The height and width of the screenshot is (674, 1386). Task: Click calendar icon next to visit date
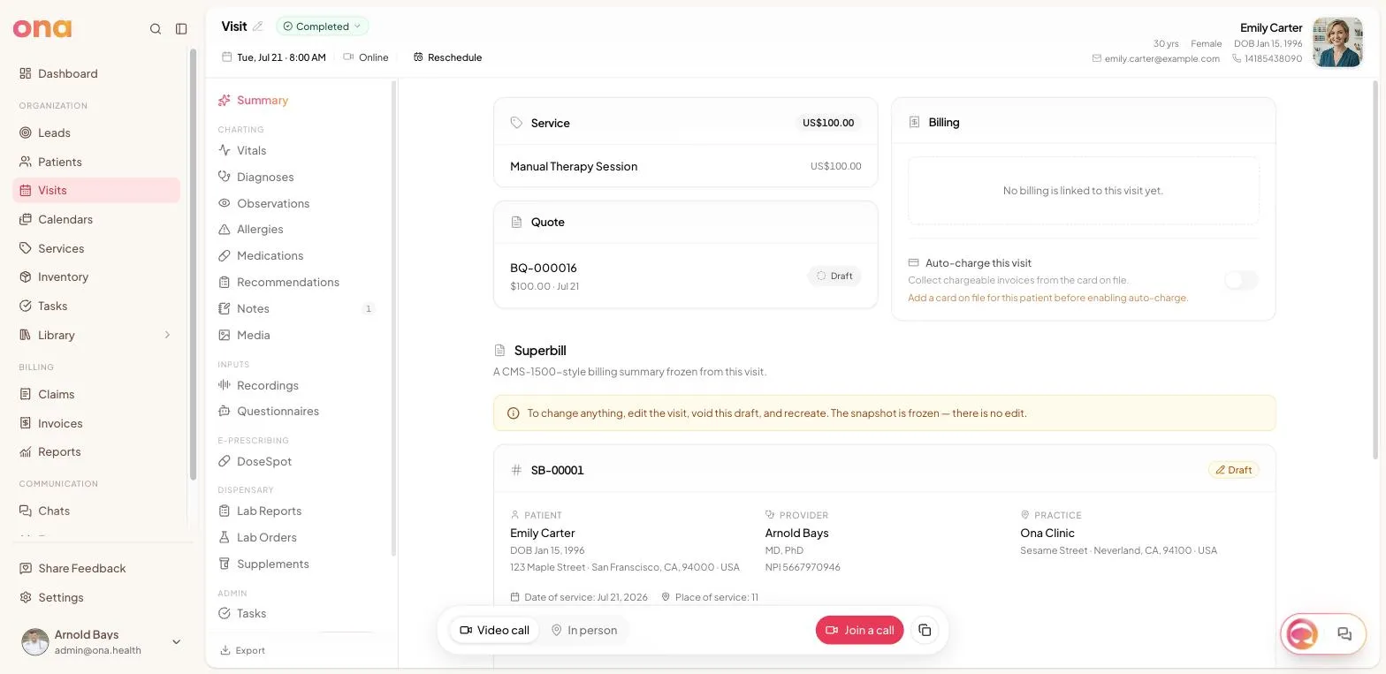[227, 57]
